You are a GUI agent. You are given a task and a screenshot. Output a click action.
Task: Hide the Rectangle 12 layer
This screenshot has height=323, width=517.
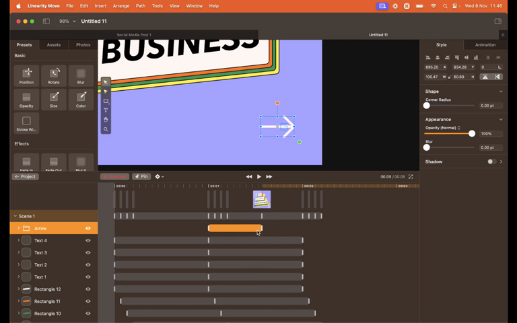point(88,289)
